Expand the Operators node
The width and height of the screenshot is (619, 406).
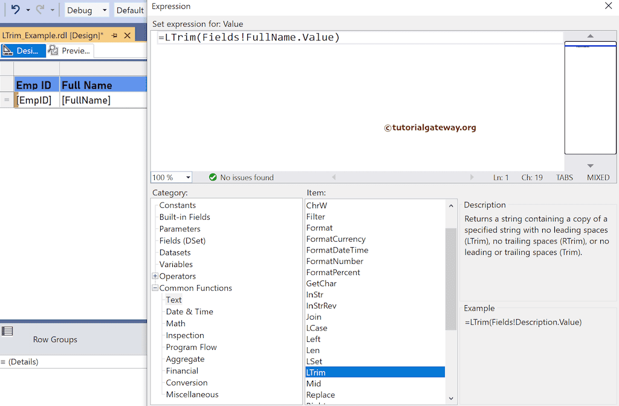coord(155,276)
